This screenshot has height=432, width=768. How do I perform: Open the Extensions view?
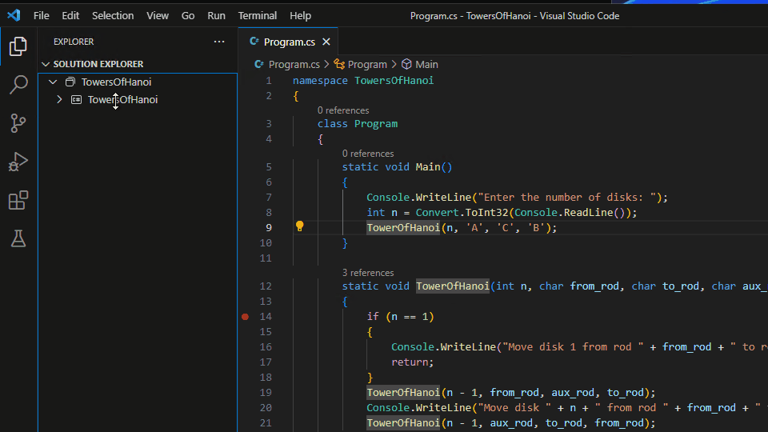pos(18,200)
